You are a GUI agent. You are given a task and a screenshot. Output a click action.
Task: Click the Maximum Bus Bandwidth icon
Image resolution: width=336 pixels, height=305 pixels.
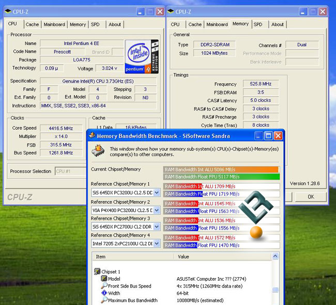coord(104,300)
